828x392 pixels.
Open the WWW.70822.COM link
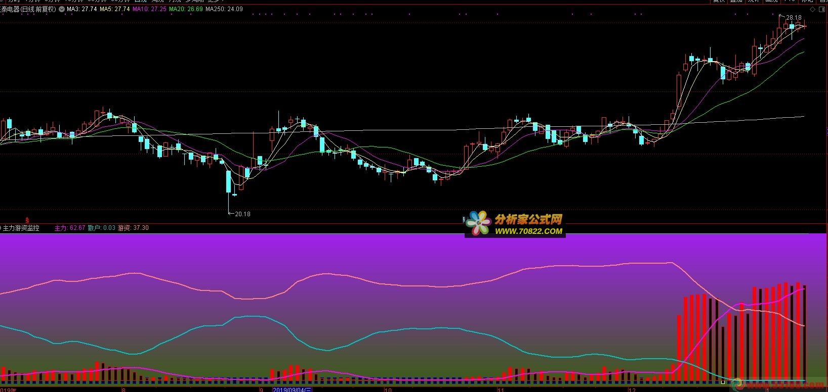pos(528,231)
